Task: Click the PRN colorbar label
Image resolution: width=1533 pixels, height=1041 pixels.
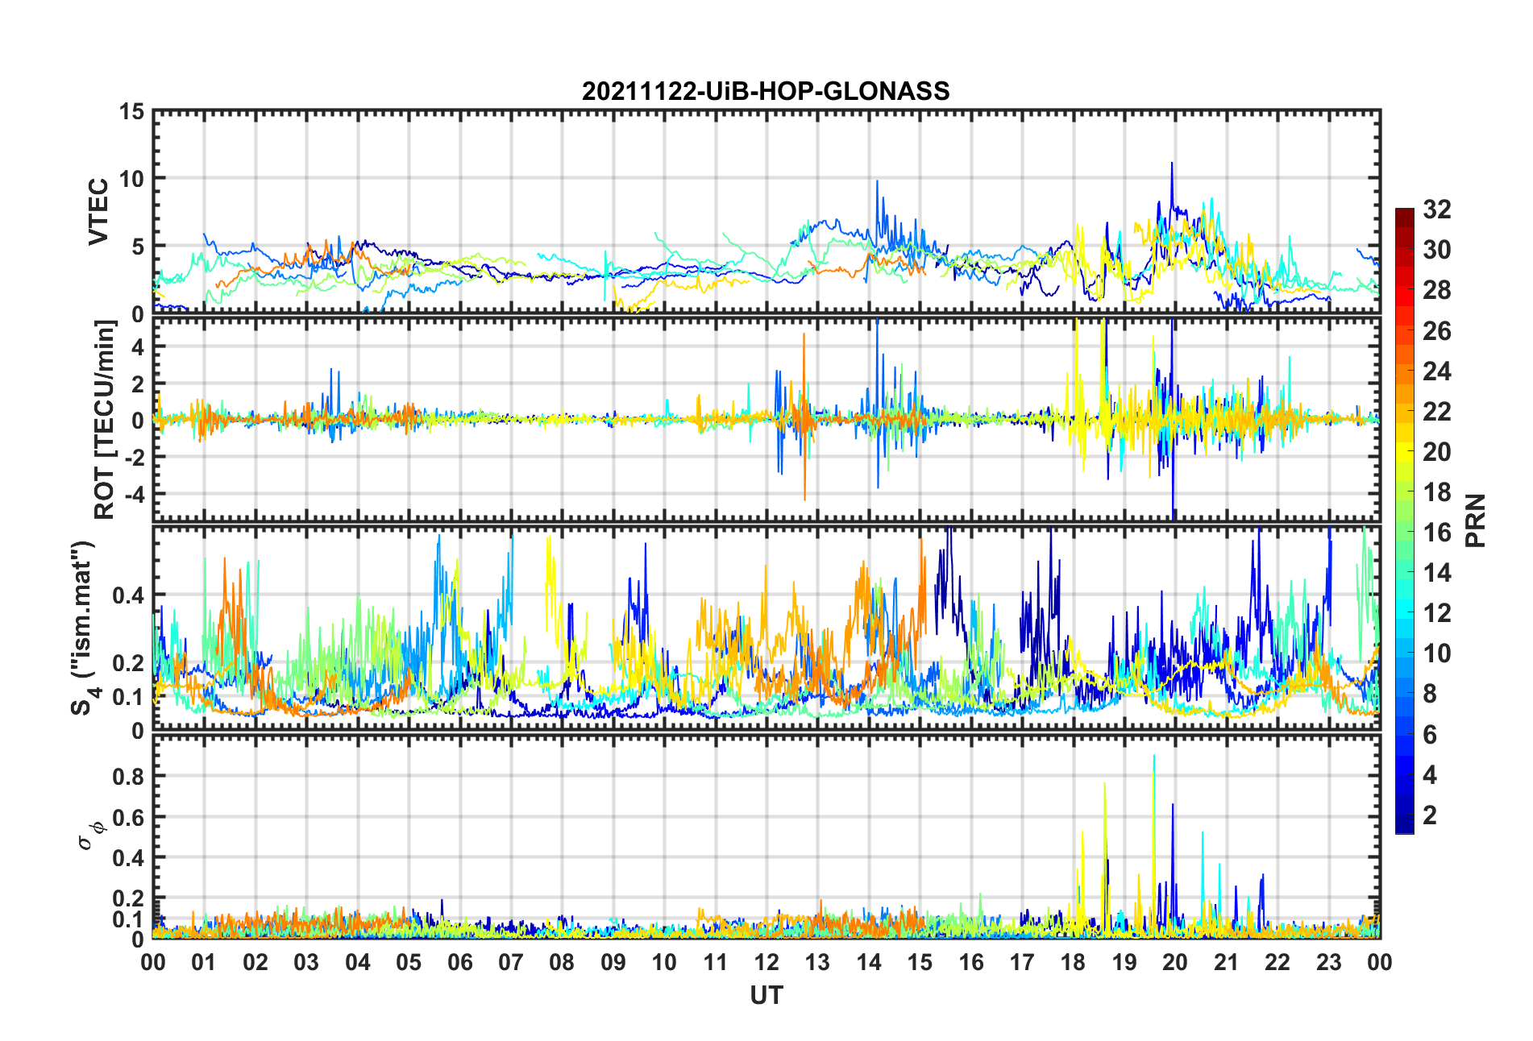Action: [1475, 520]
